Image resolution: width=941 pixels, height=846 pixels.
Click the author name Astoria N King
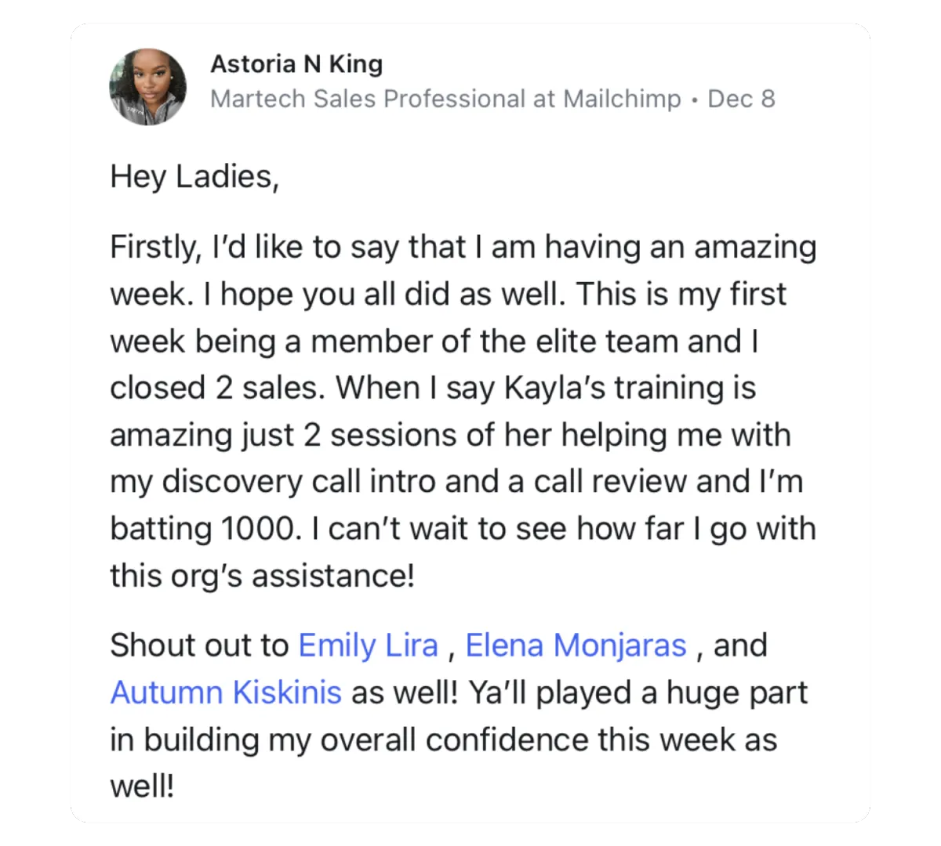point(296,64)
